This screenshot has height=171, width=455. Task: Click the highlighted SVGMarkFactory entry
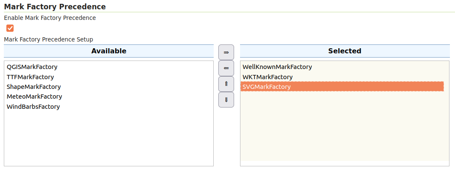pos(266,87)
